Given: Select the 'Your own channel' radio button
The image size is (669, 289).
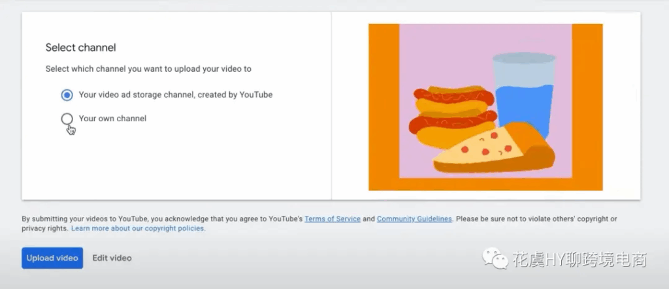Looking at the screenshot, I should (67, 119).
